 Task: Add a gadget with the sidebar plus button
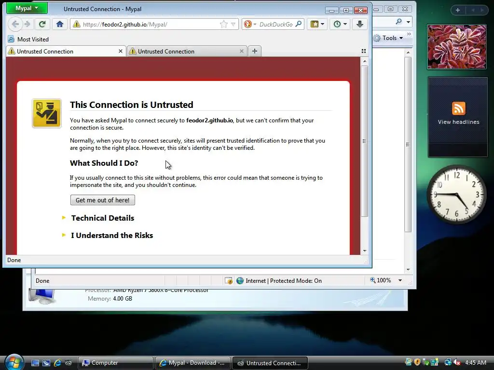tap(458, 11)
